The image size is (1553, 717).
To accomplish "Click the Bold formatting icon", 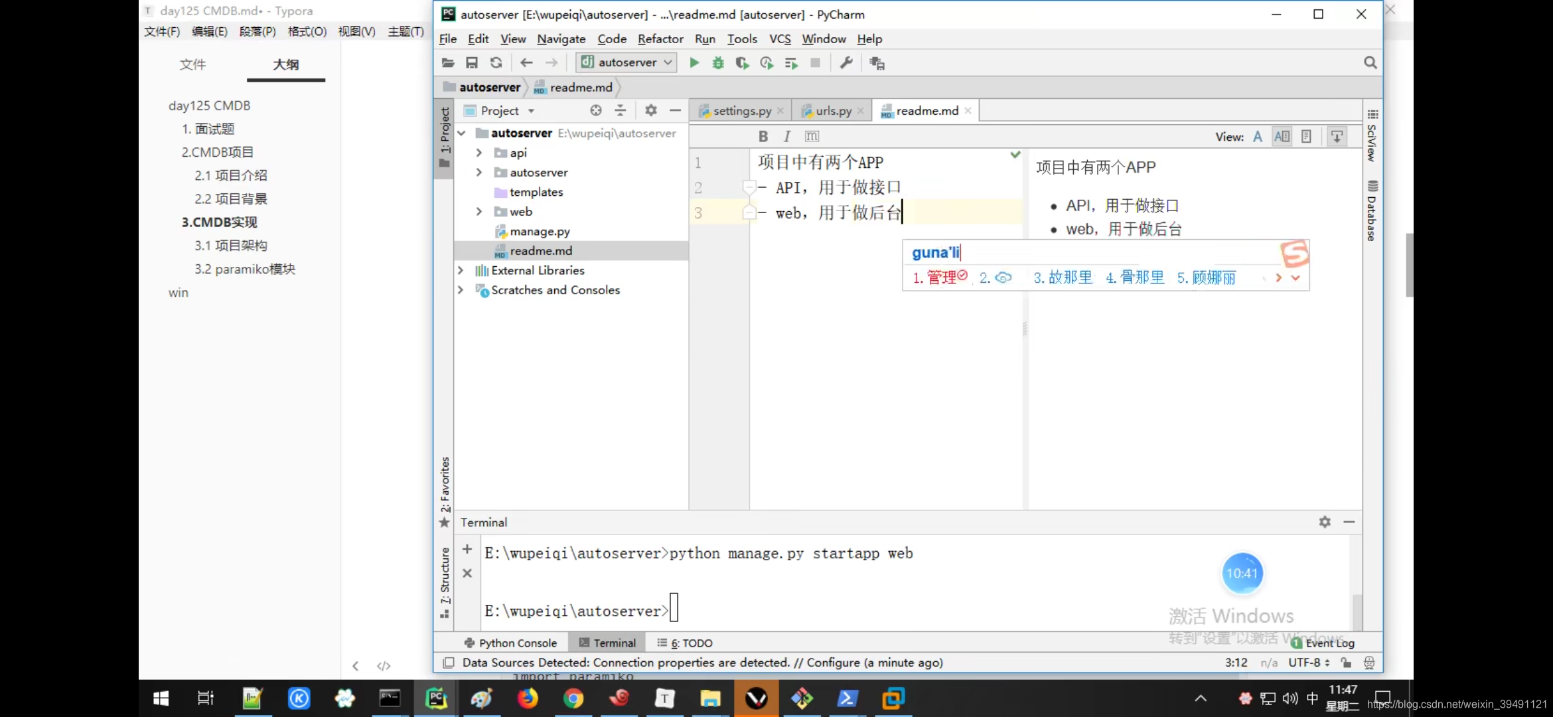I will point(763,137).
